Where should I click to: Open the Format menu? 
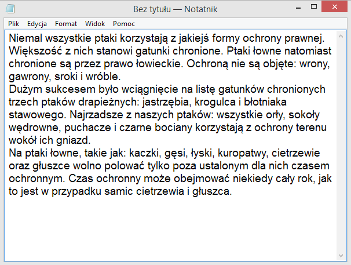pos(66,24)
